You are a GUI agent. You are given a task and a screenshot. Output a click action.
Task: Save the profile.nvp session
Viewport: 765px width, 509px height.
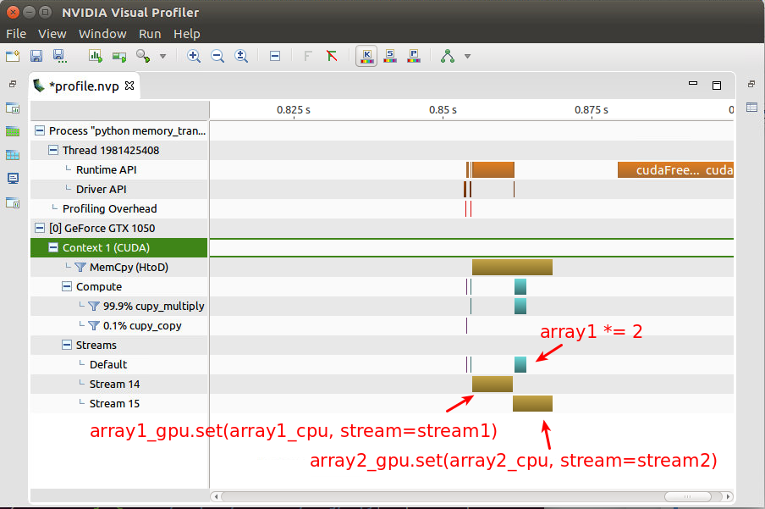[x=35, y=56]
